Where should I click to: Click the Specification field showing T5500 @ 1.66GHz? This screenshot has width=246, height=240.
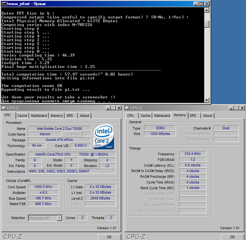(x=72, y=154)
